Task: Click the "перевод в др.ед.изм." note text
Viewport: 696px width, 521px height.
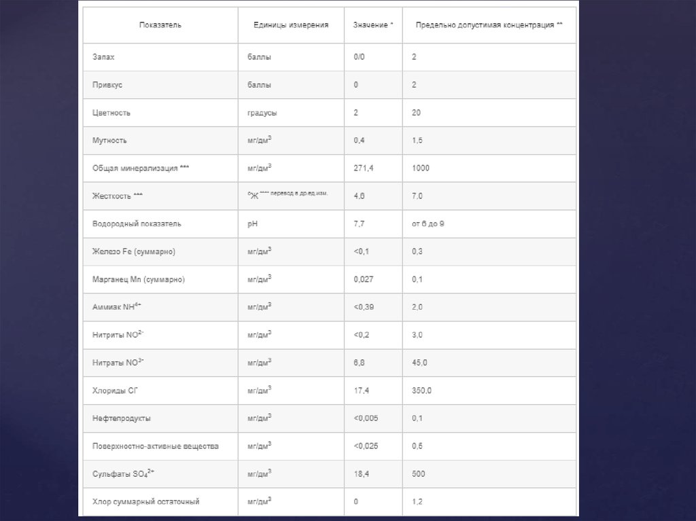Action: pyautogui.click(x=298, y=194)
